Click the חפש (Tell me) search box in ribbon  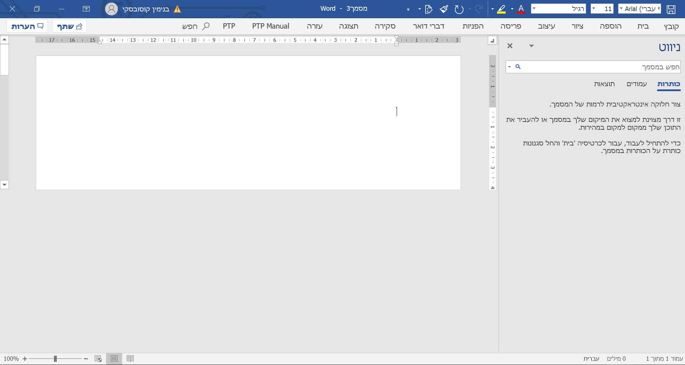pos(196,26)
